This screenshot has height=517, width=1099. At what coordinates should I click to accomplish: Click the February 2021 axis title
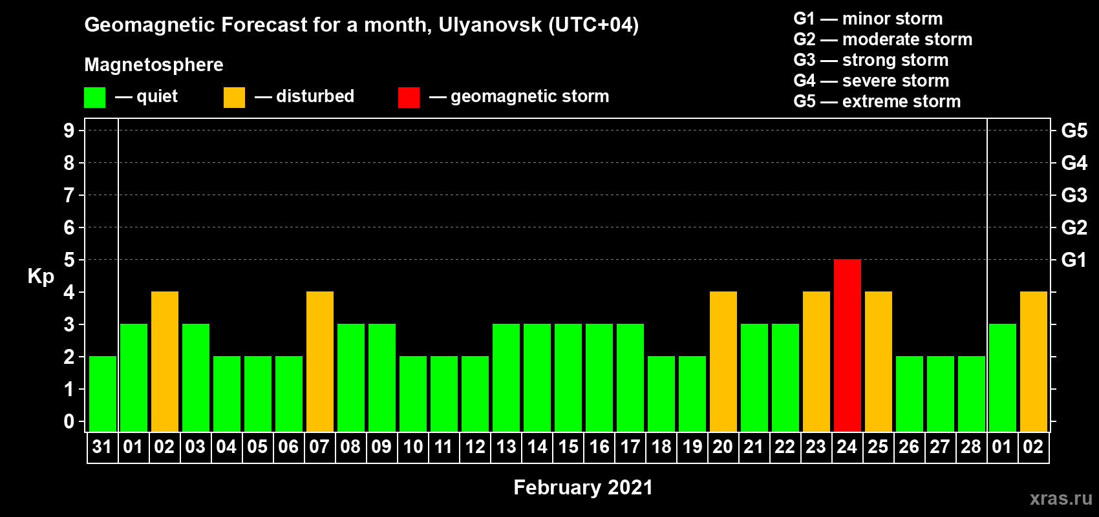[x=583, y=487]
